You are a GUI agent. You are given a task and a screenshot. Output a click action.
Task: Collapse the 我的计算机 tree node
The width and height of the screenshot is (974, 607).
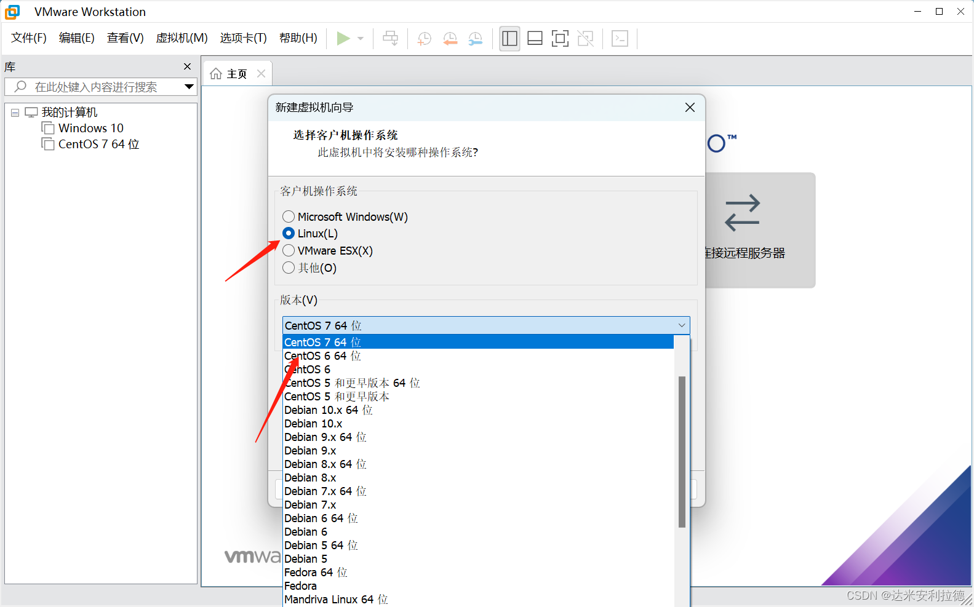point(15,113)
